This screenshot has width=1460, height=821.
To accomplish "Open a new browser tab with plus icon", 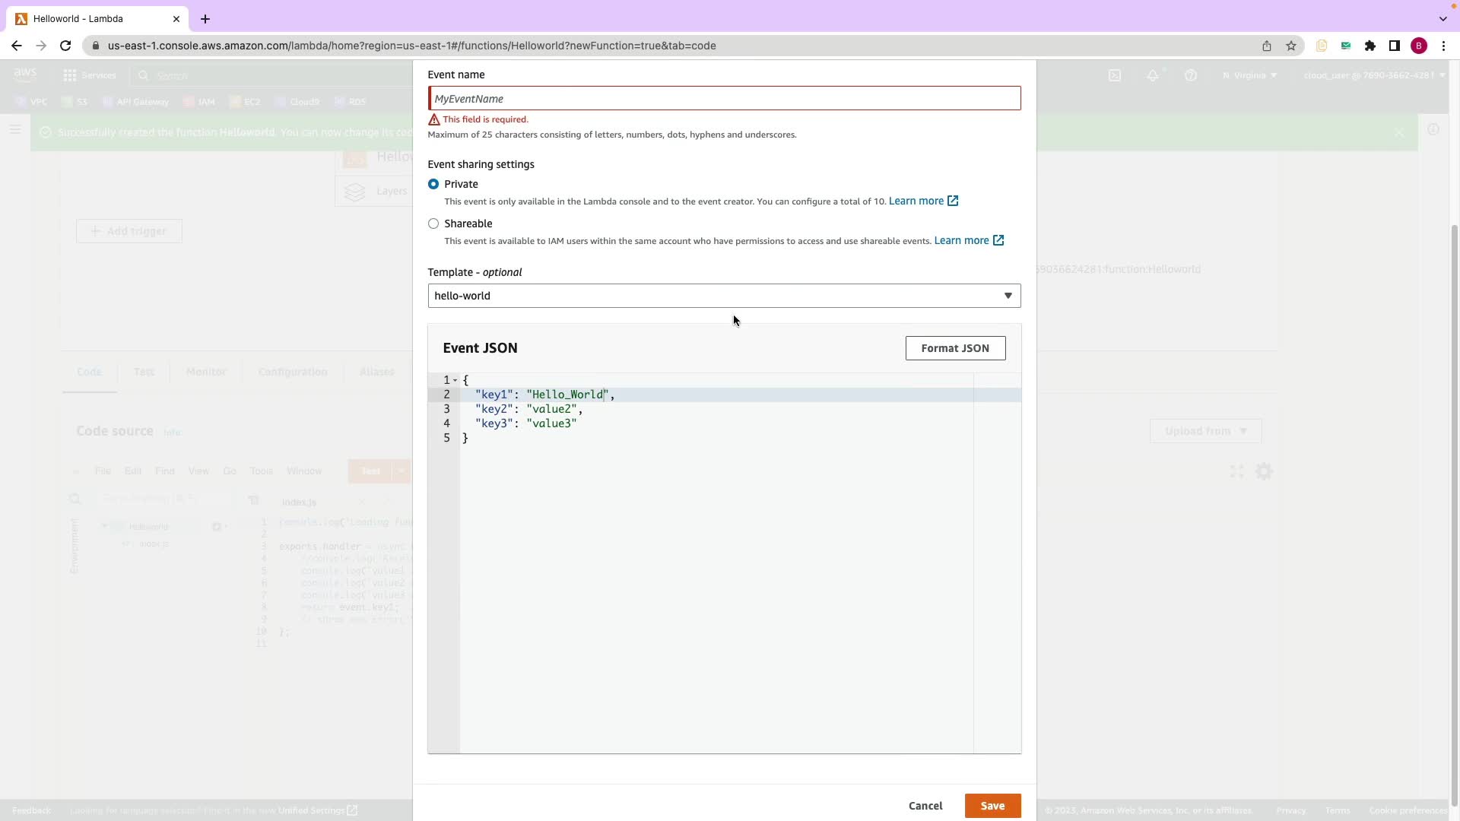I will 205,19.
